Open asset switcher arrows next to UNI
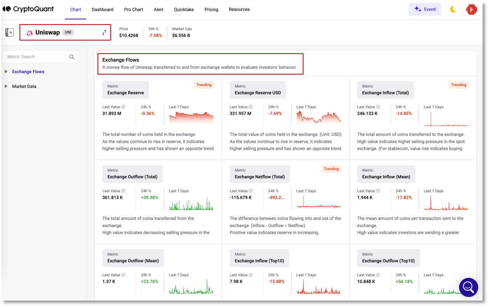489x307 pixels. click(x=104, y=33)
